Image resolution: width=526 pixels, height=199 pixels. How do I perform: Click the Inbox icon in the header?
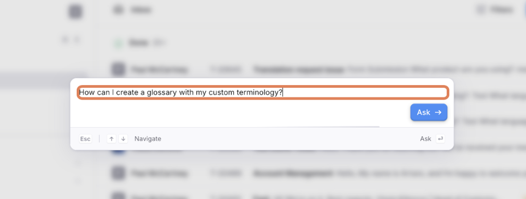(x=118, y=10)
